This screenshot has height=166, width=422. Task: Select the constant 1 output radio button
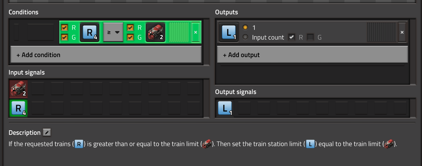(x=245, y=28)
